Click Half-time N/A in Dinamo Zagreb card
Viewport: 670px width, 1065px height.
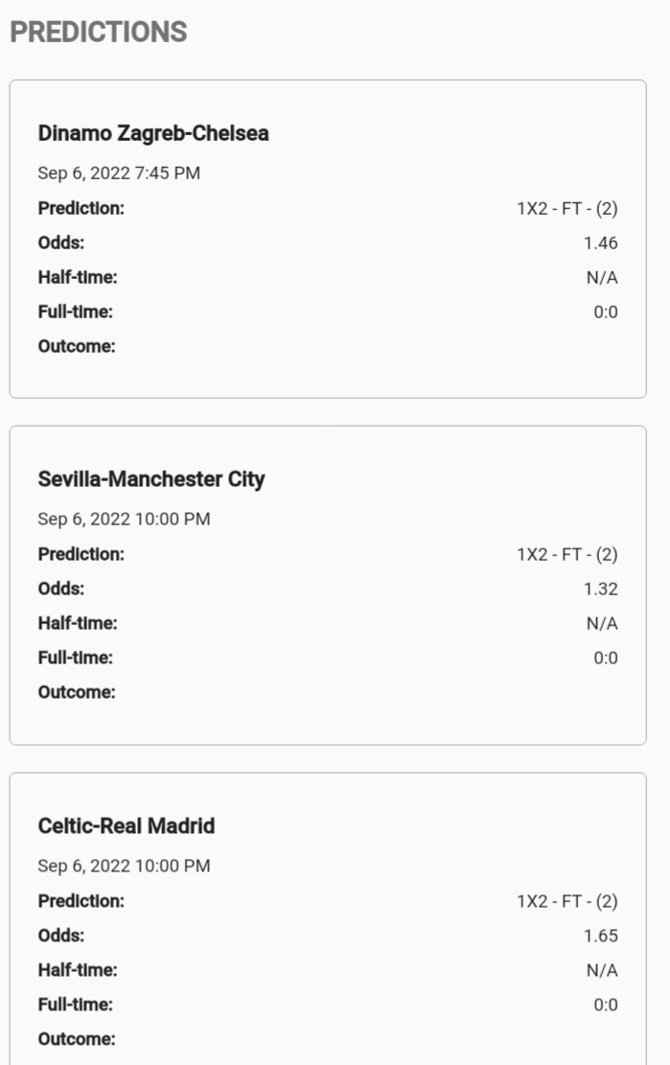602,278
